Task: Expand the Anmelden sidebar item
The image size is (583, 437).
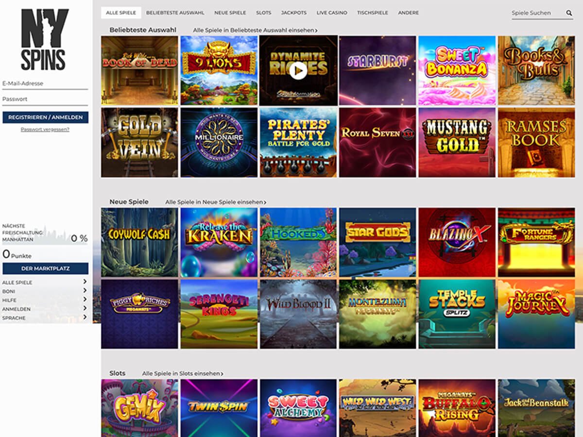Action: 45,309
